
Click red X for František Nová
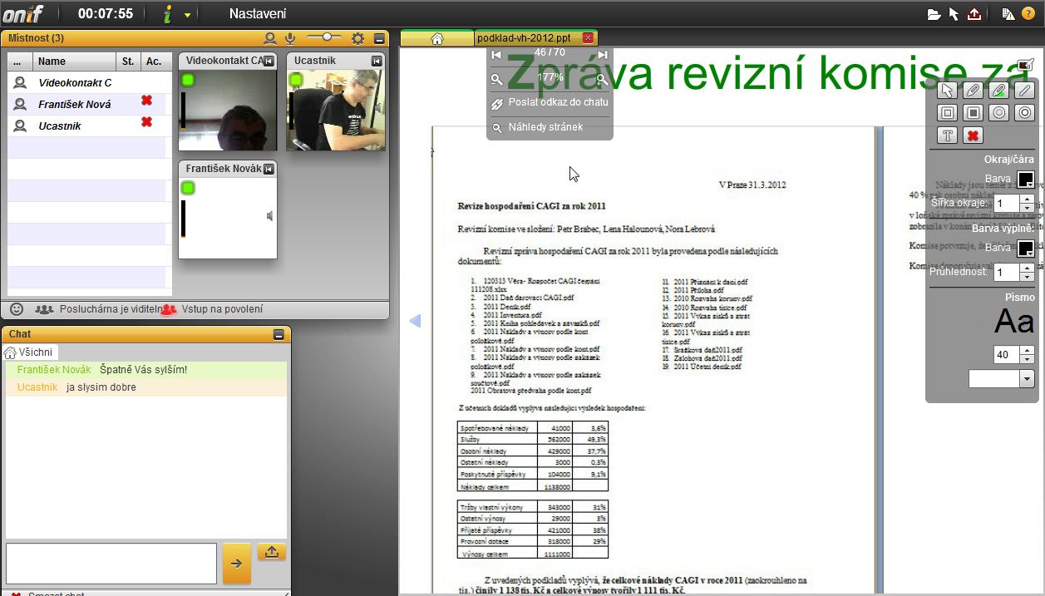point(147,101)
